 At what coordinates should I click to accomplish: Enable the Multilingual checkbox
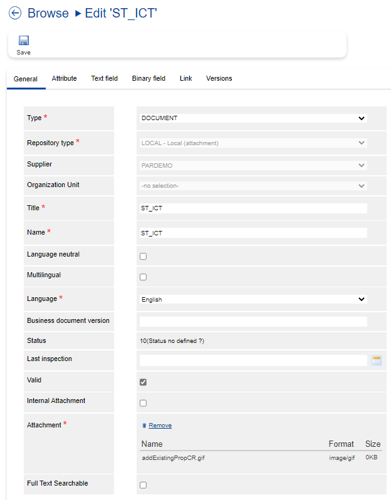[143, 277]
